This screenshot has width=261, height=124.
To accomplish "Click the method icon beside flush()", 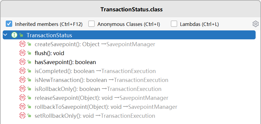I will (x=22, y=53).
